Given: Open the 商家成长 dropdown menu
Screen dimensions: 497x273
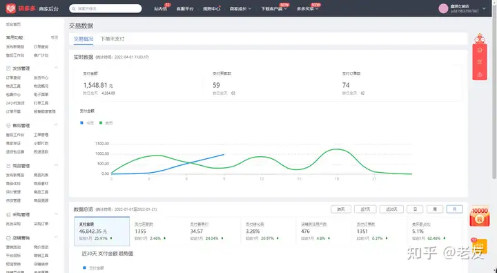Looking at the screenshot, I should coord(240,8).
